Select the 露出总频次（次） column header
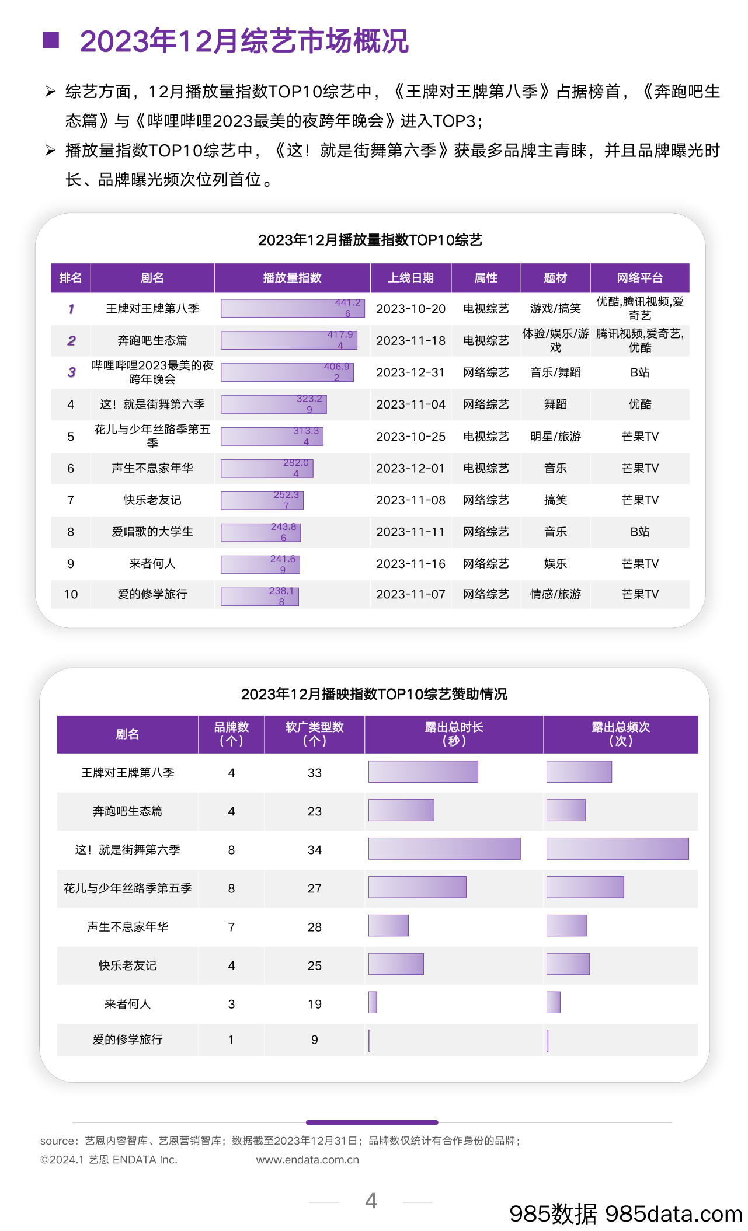 [621, 734]
